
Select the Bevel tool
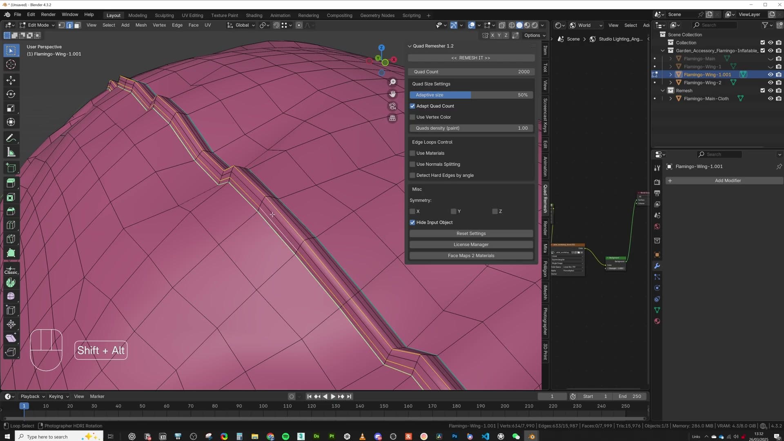(11, 212)
